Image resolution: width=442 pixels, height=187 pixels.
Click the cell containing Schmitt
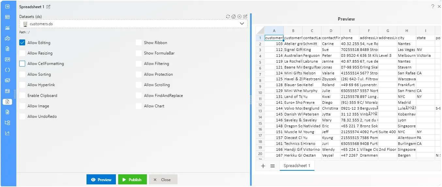coord(312,44)
